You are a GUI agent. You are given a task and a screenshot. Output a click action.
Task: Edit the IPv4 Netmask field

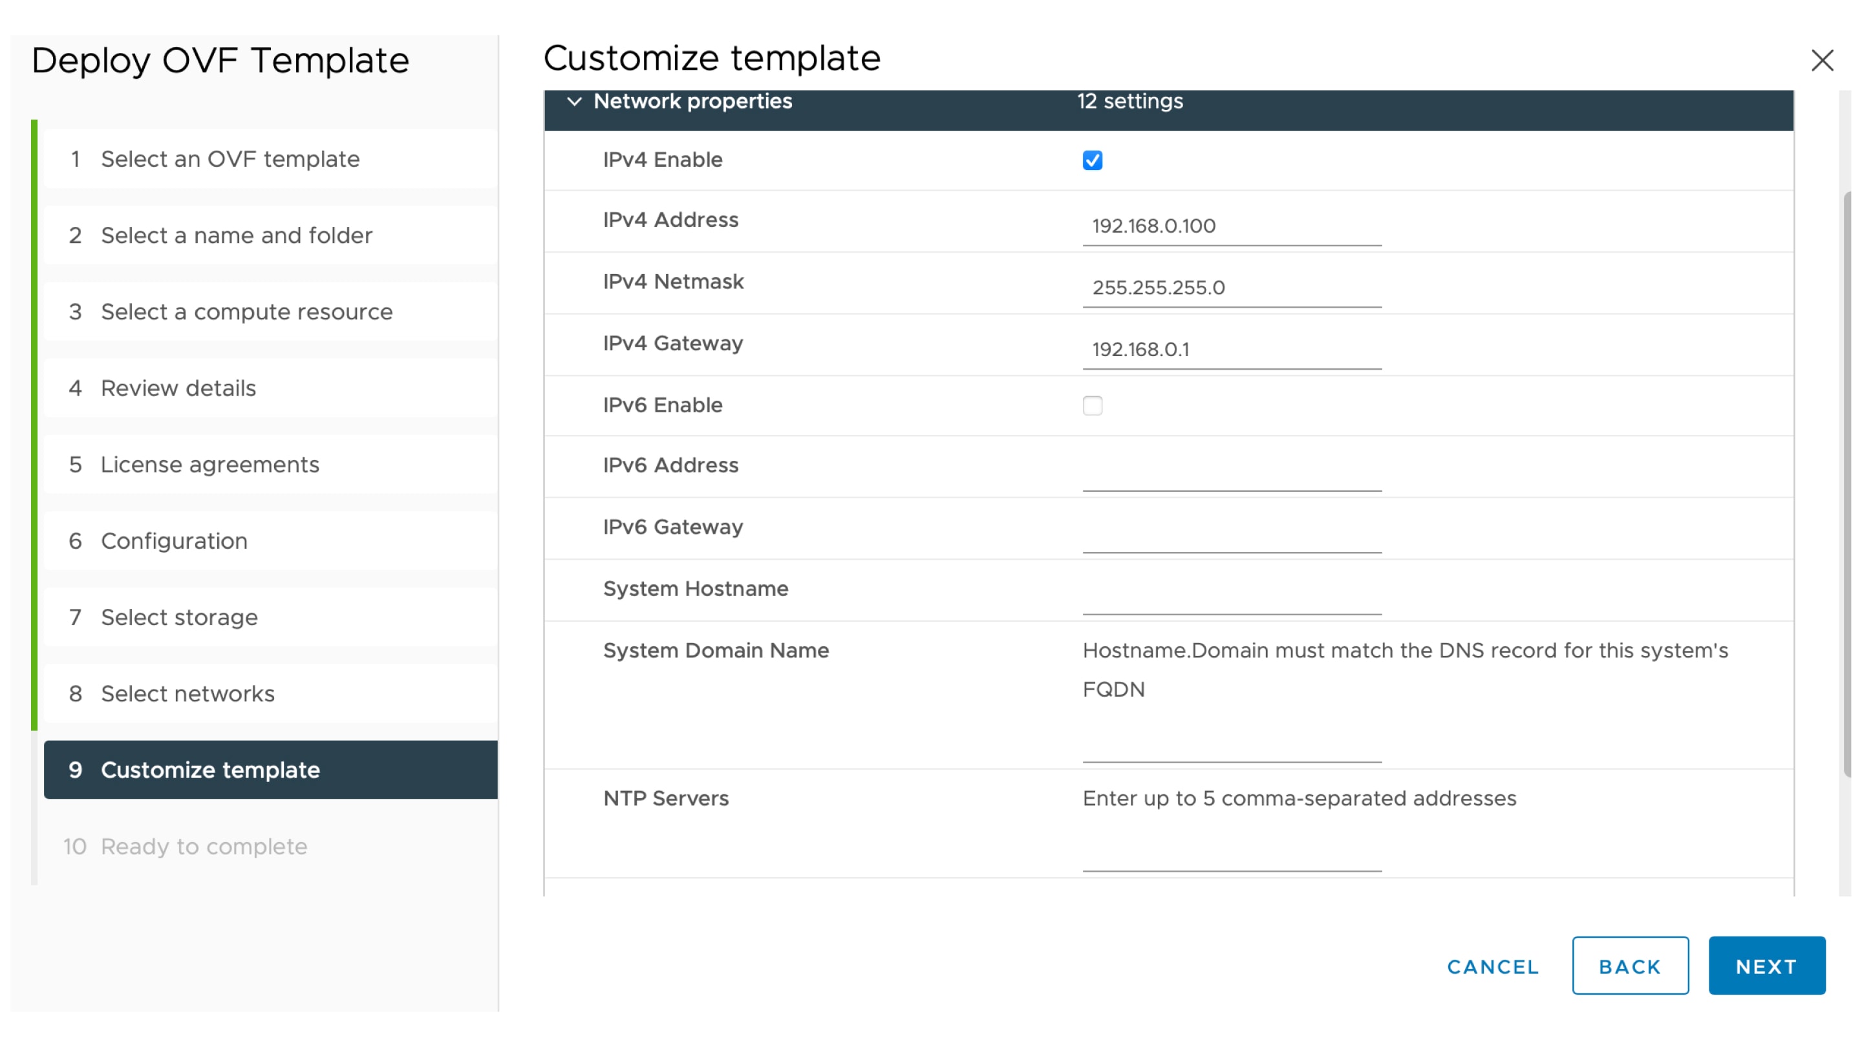pyautogui.click(x=1231, y=288)
